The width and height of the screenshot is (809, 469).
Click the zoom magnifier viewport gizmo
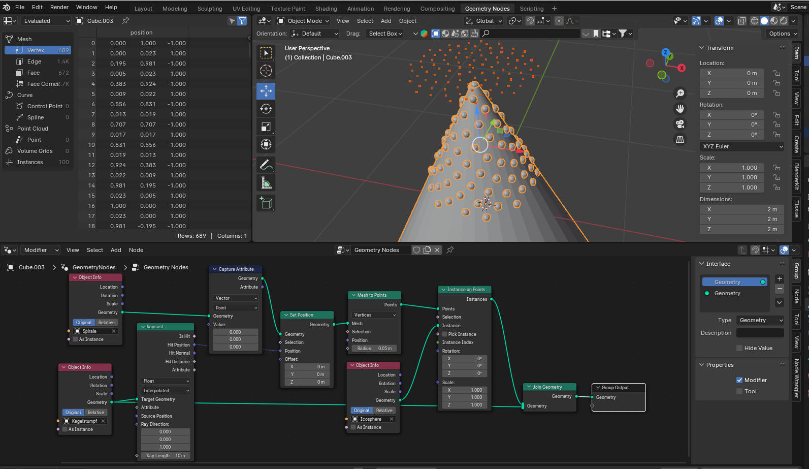coord(679,93)
